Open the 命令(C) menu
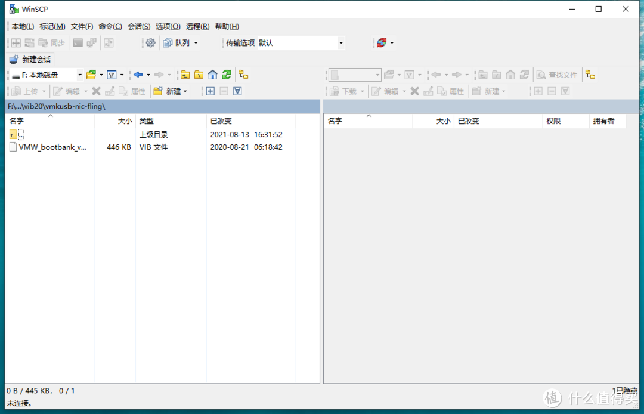Screen dimensions: 644x414 (110, 26)
